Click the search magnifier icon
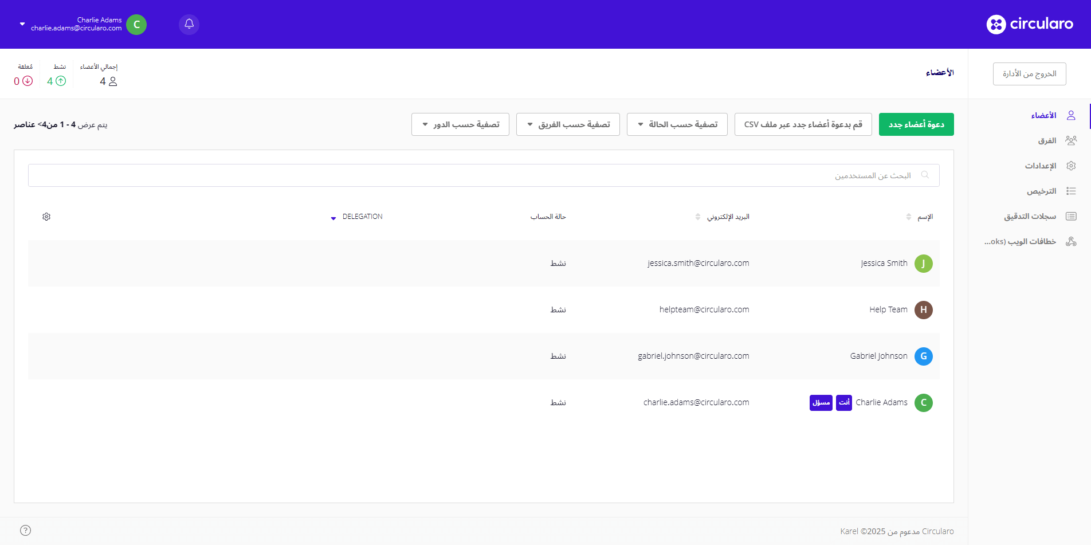This screenshot has width=1091, height=545. (x=925, y=175)
